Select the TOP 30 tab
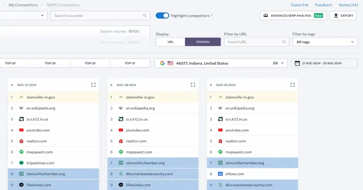 (50, 63)
